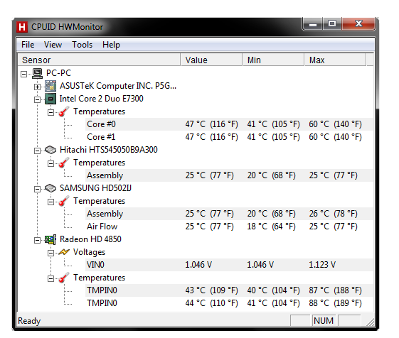Select the Core #1 row
This screenshot has height=338, width=399.
tap(229, 137)
